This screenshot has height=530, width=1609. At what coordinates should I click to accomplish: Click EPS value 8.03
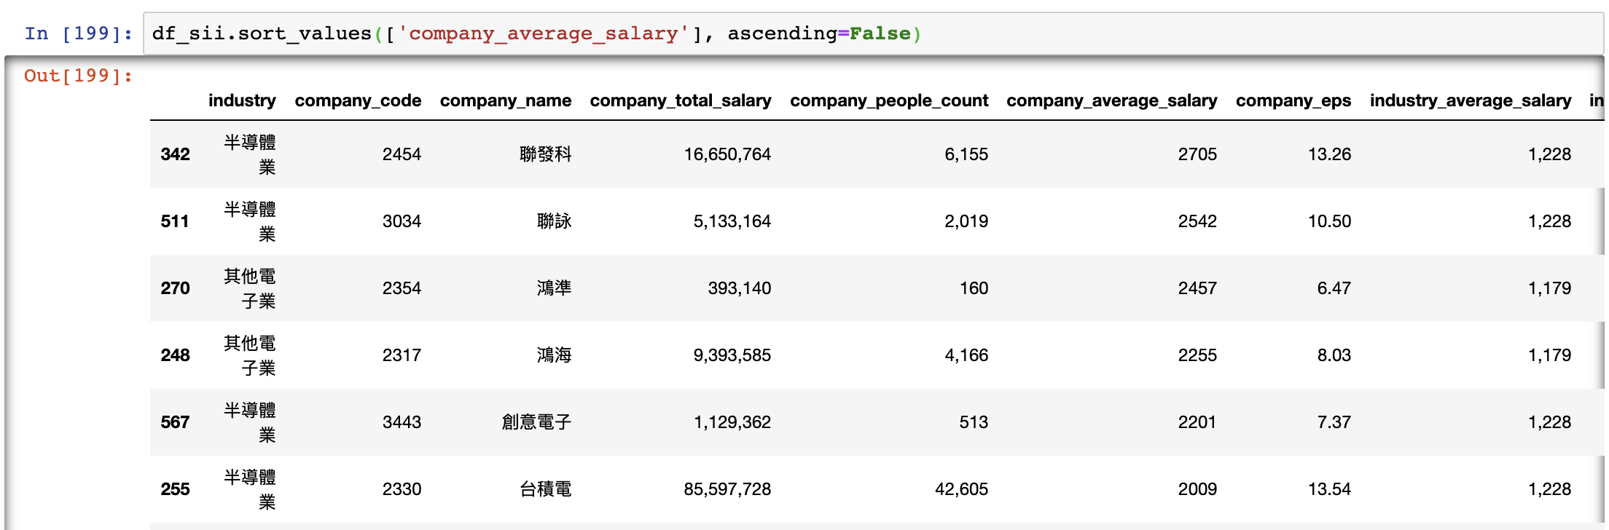[x=1334, y=355]
